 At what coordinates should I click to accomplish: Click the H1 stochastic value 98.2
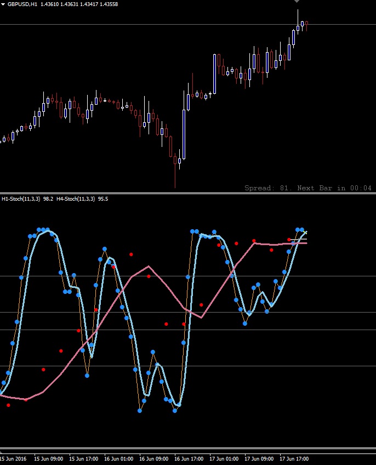(x=48, y=199)
